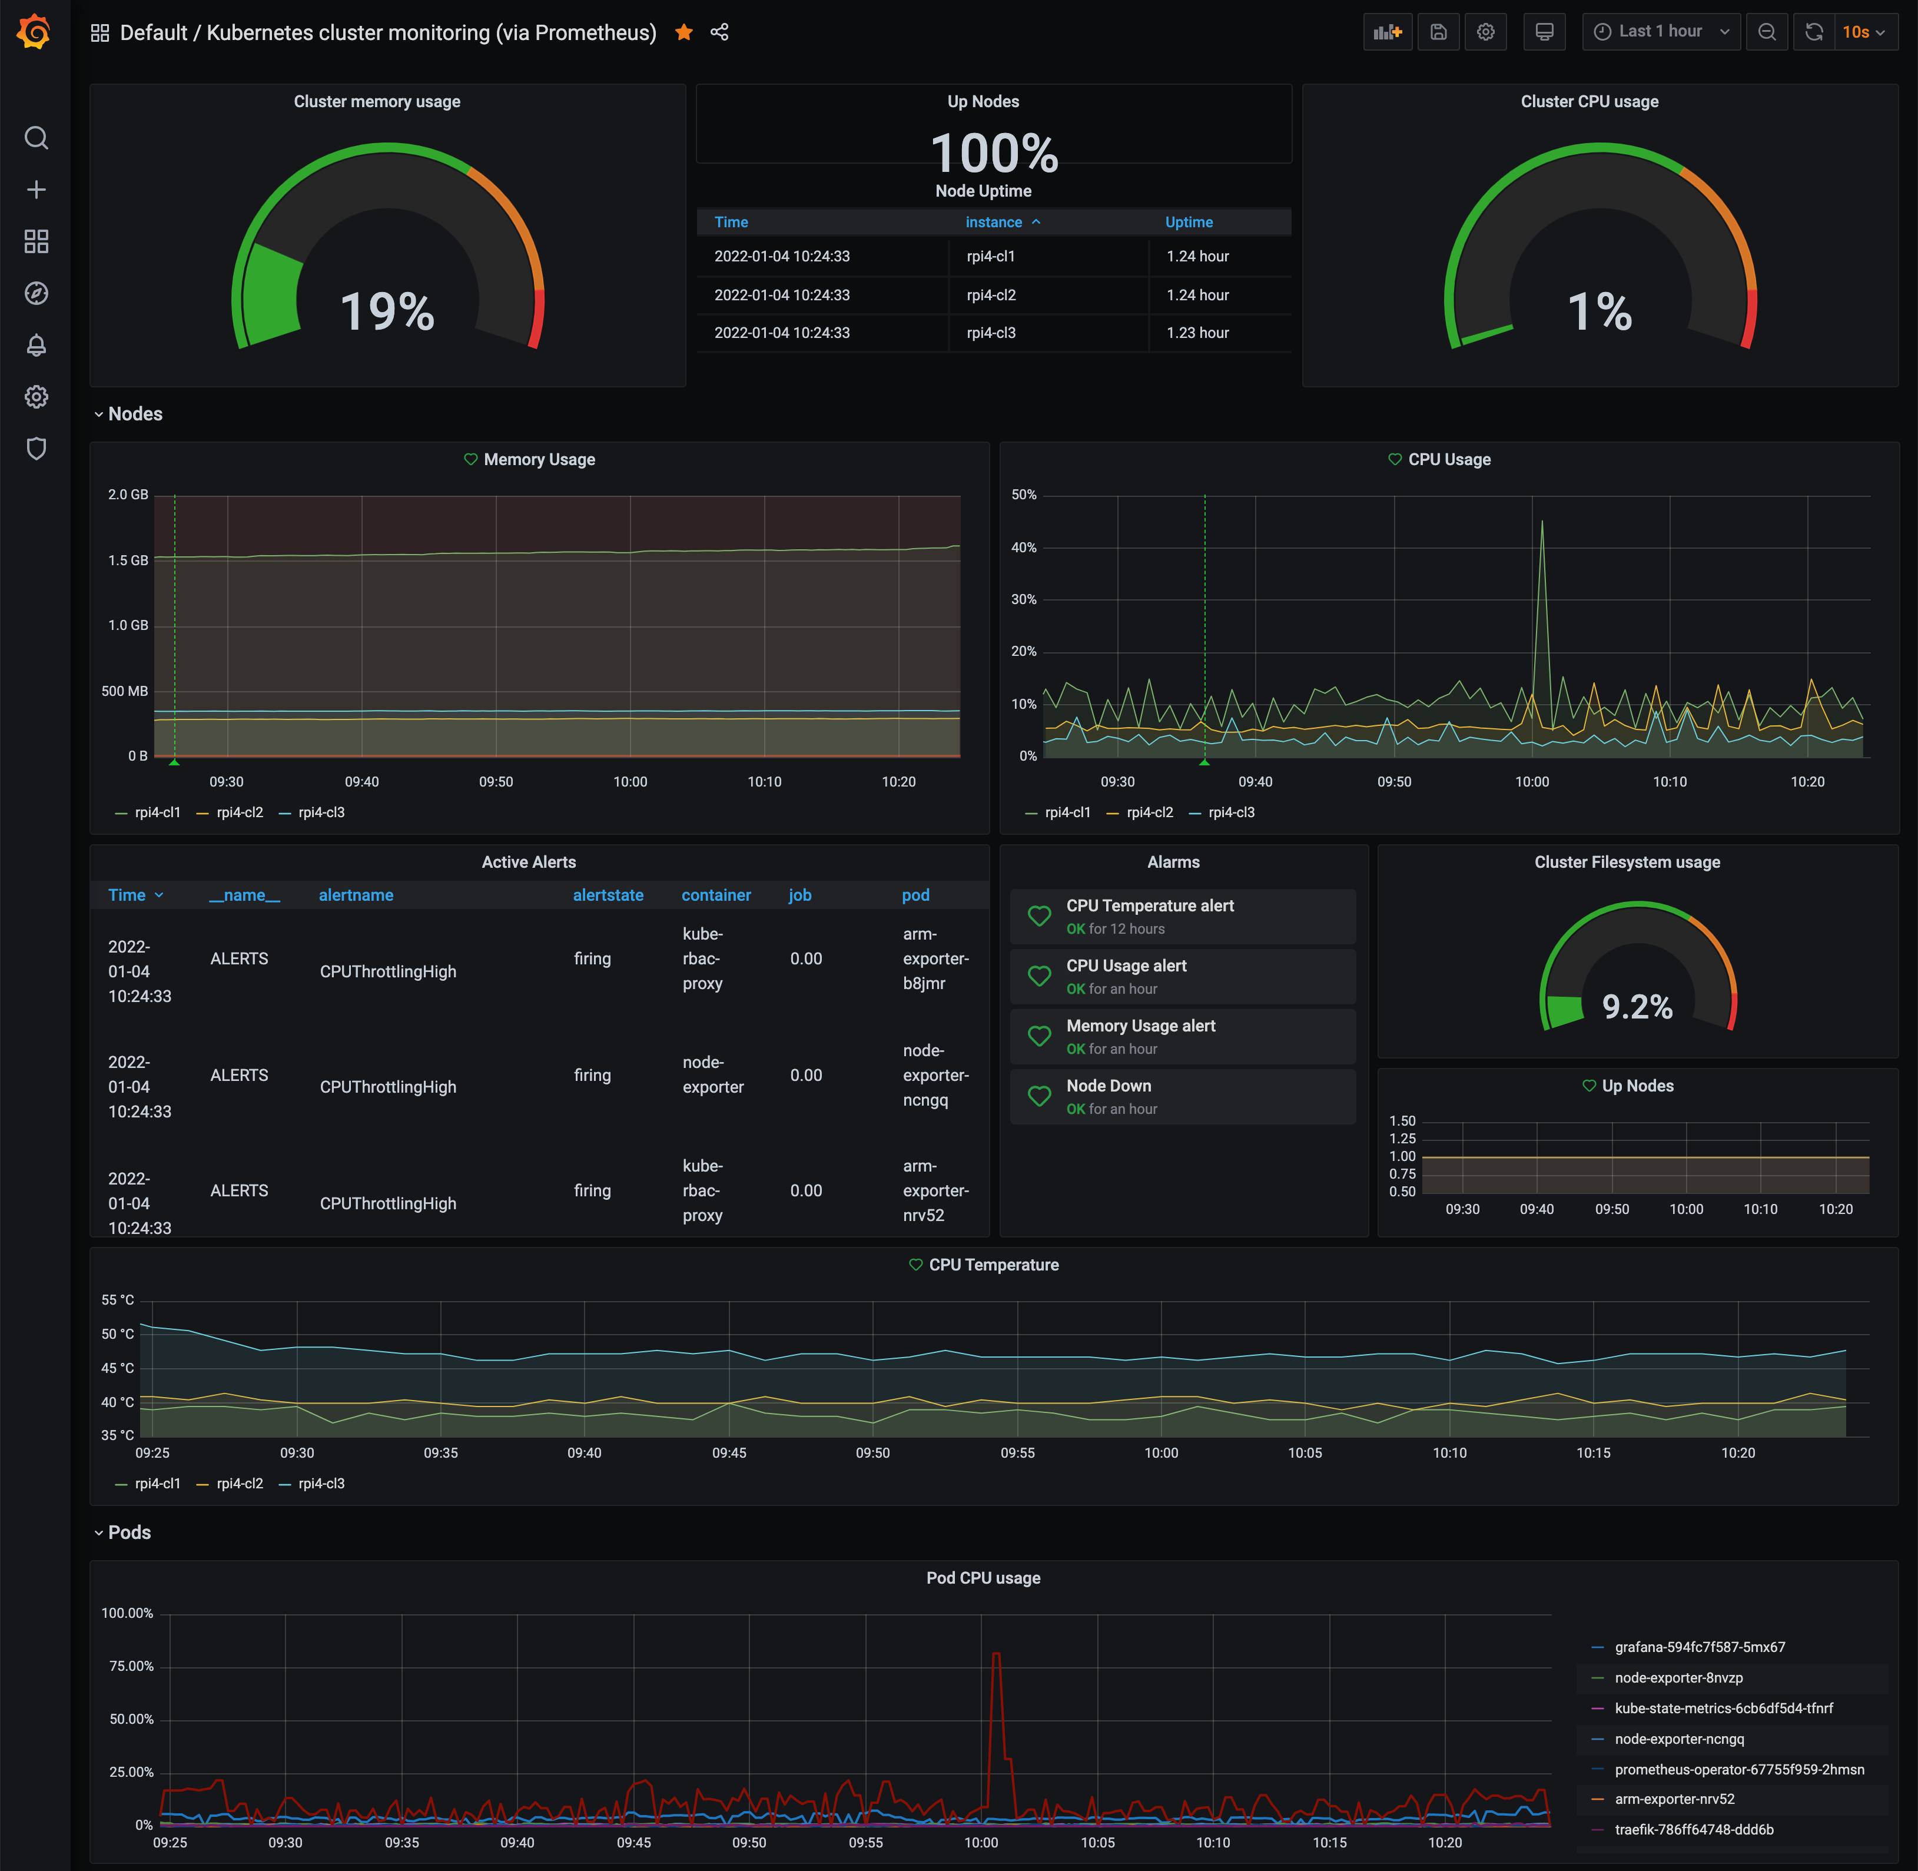Click the heart icon on Node Down alarm
Viewport: 1918px width, 1871px height.
coord(1040,1096)
